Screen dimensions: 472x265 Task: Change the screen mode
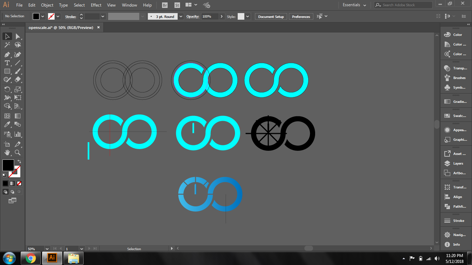click(12, 200)
